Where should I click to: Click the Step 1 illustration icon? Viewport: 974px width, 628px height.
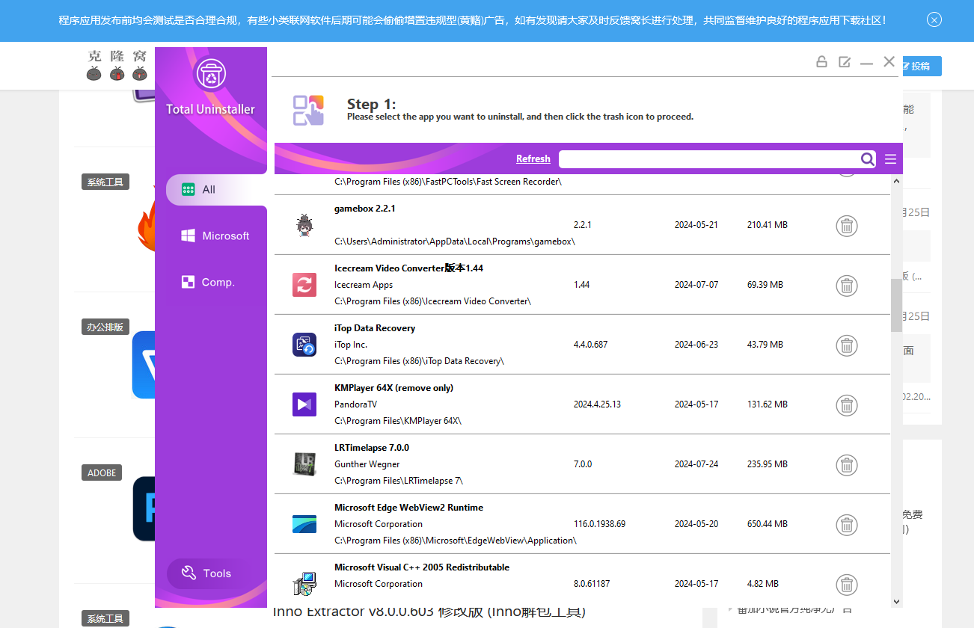click(308, 110)
